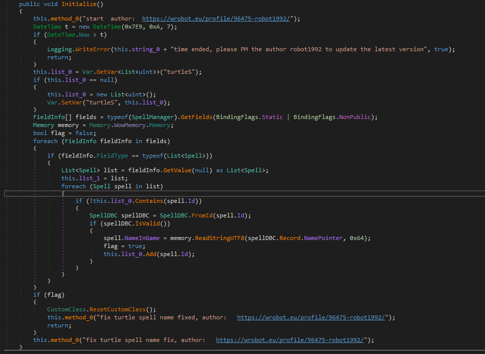Click the FieldInfo[] array type declaration

click(x=52, y=117)
